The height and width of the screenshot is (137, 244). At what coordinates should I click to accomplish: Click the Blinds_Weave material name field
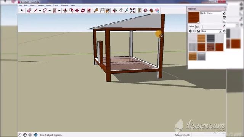(x=211, y=13)
